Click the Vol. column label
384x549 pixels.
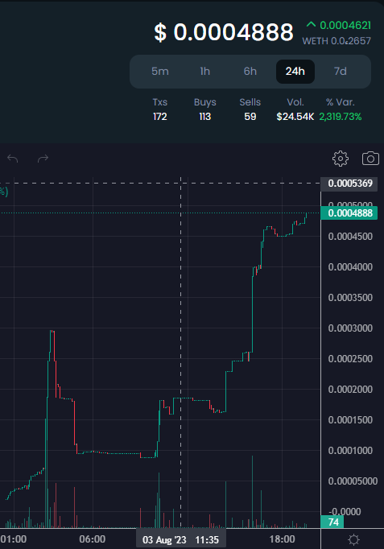tap(295, 102)
